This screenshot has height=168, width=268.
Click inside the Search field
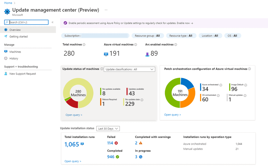(x=27, y=22)
